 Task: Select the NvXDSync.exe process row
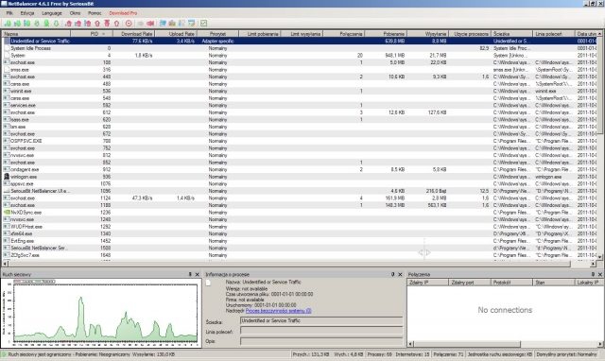coord(299,212)
